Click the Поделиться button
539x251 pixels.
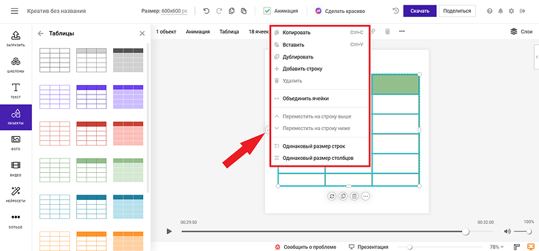pos(457,11)
